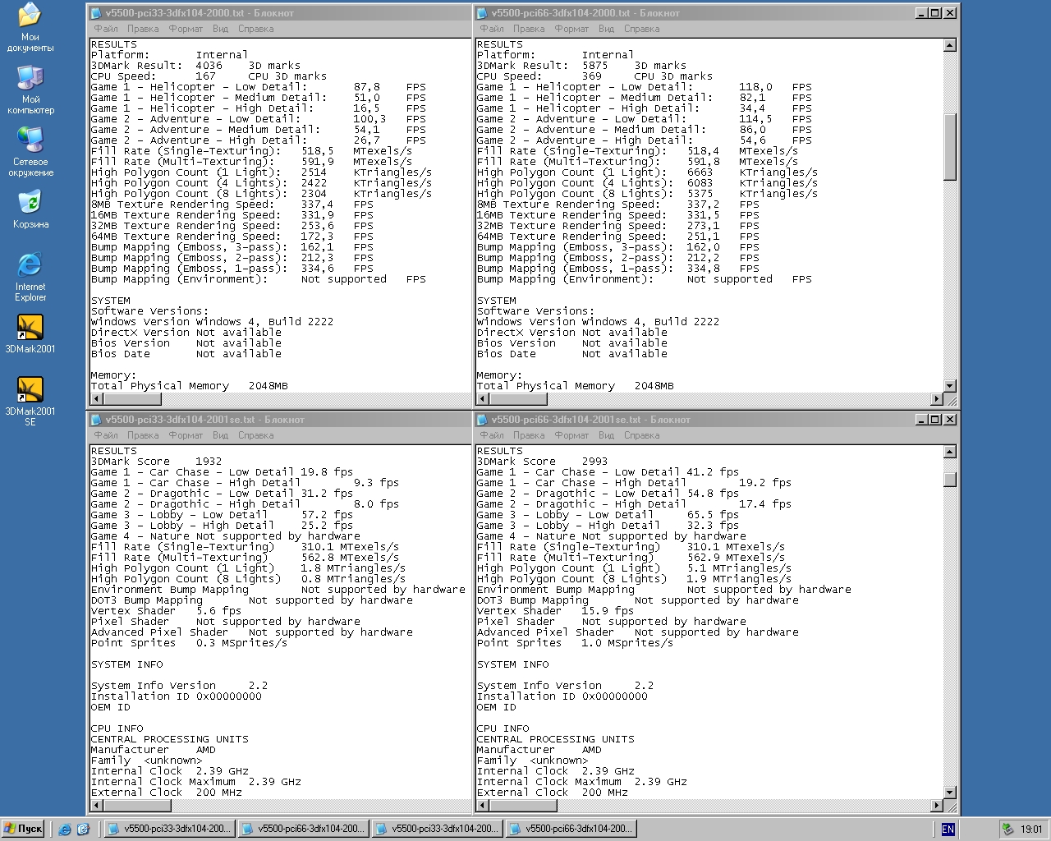Activate the v5500-pci33-3dfx104-2001se.txt title bar

[x=279, y=420]
